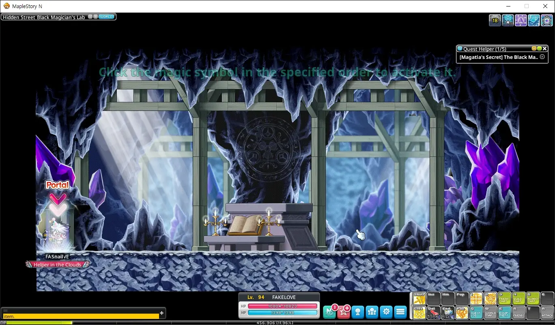Select the empty Ins quickslot
This screenshot has width=555, height=325.
click(x=433, y=299)
